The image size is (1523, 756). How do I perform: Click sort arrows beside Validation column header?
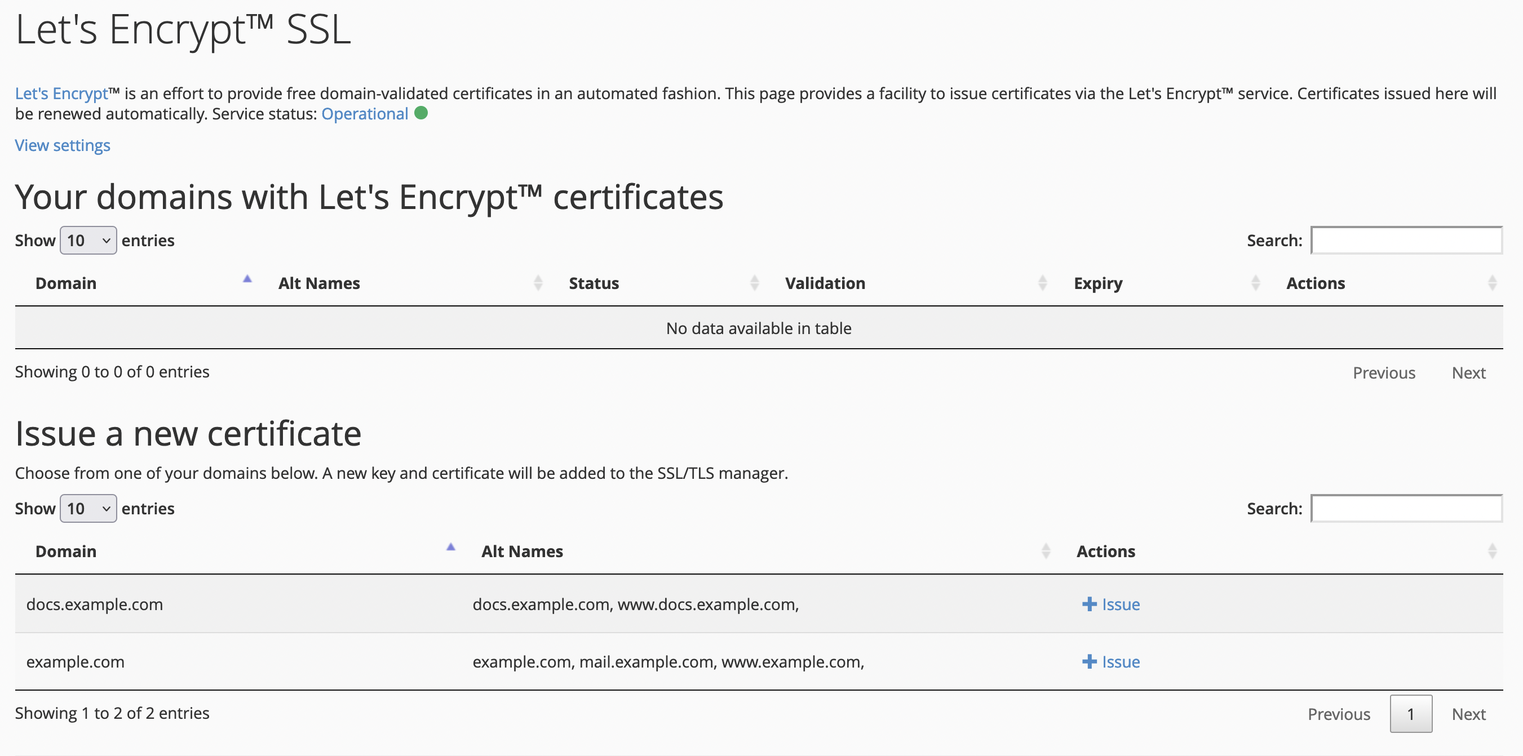1043,283
